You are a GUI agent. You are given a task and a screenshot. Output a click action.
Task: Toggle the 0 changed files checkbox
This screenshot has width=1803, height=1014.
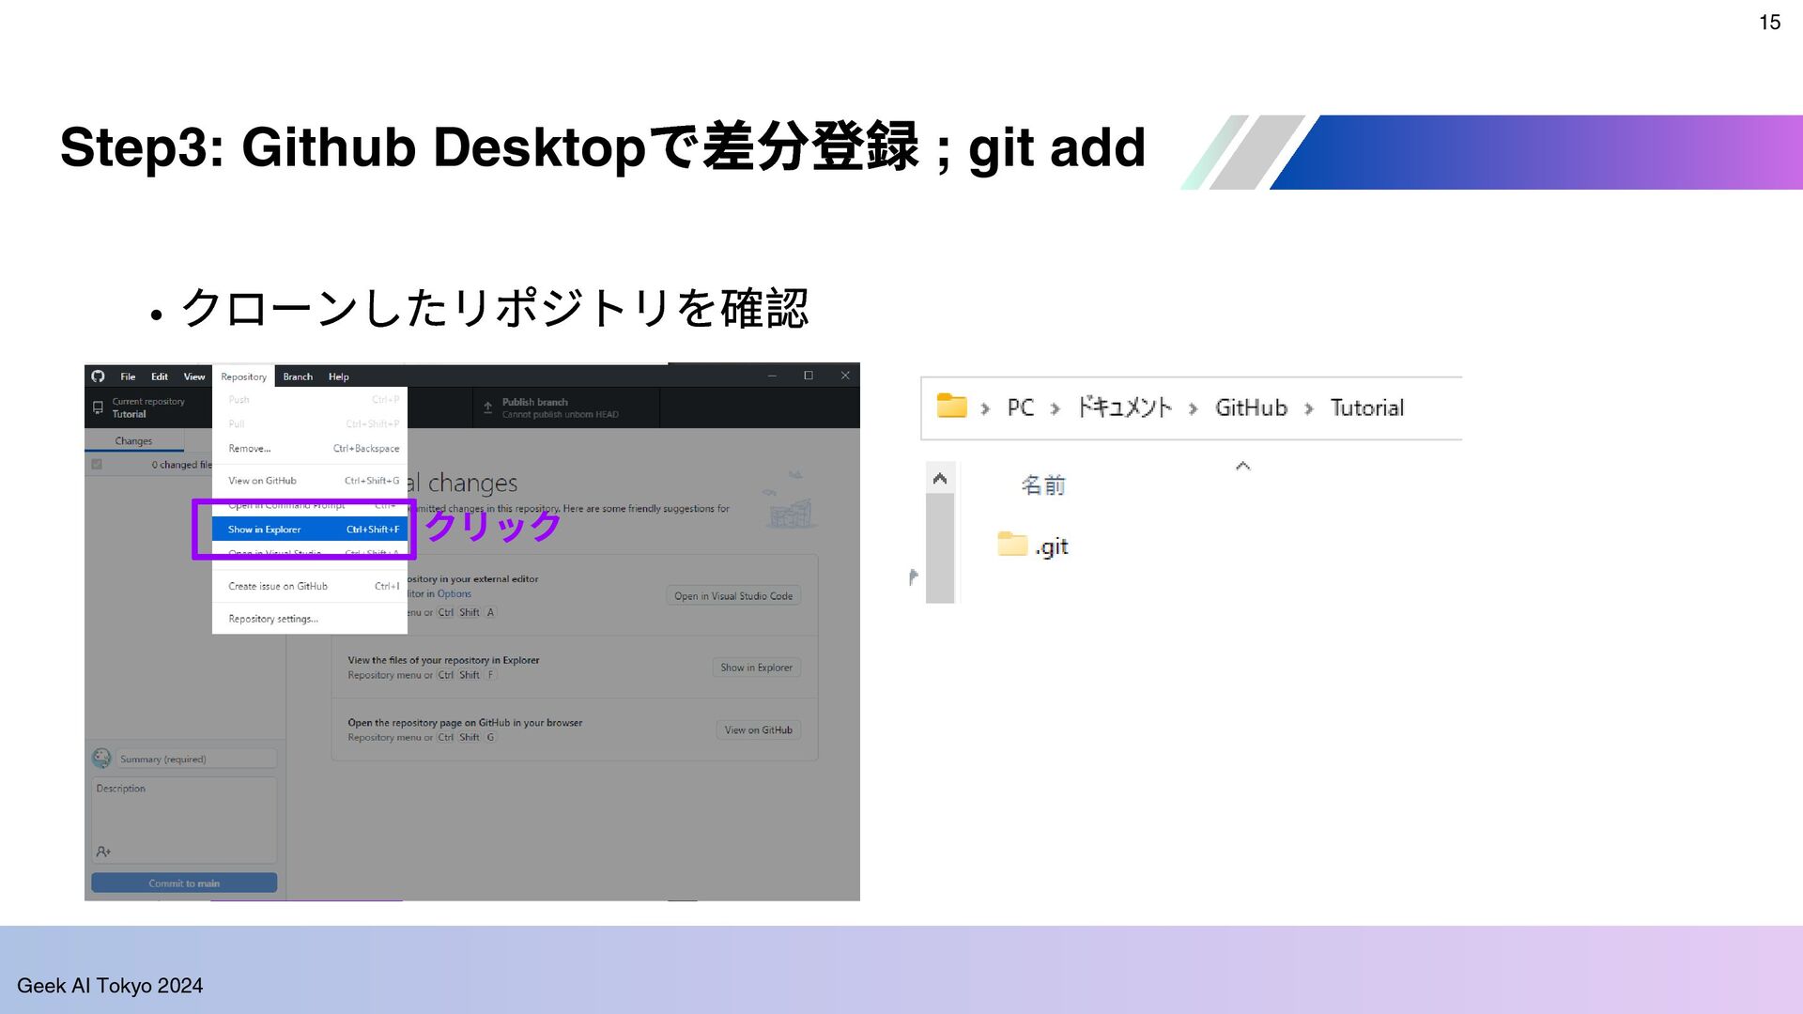[97, 465]
